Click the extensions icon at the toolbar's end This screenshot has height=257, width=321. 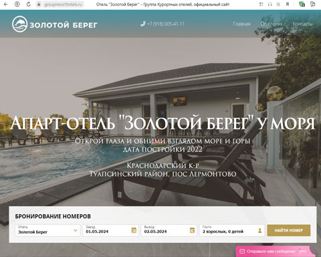(x=312, y=4)
